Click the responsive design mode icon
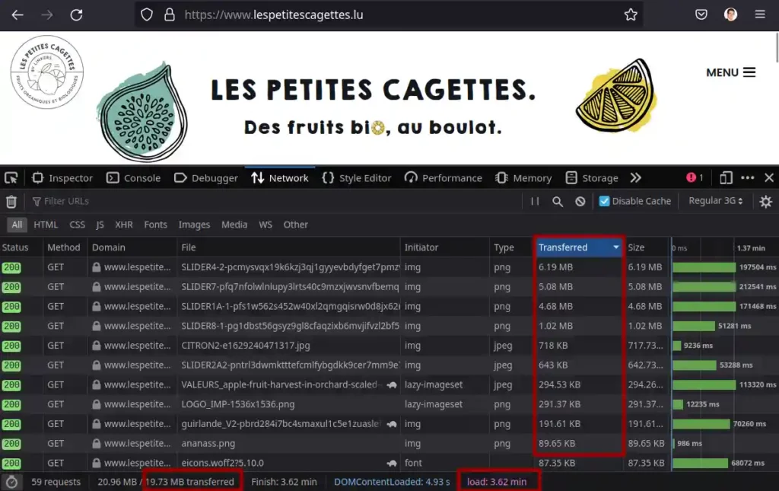This screenshot has height=491, width=779. pos(726,178)
